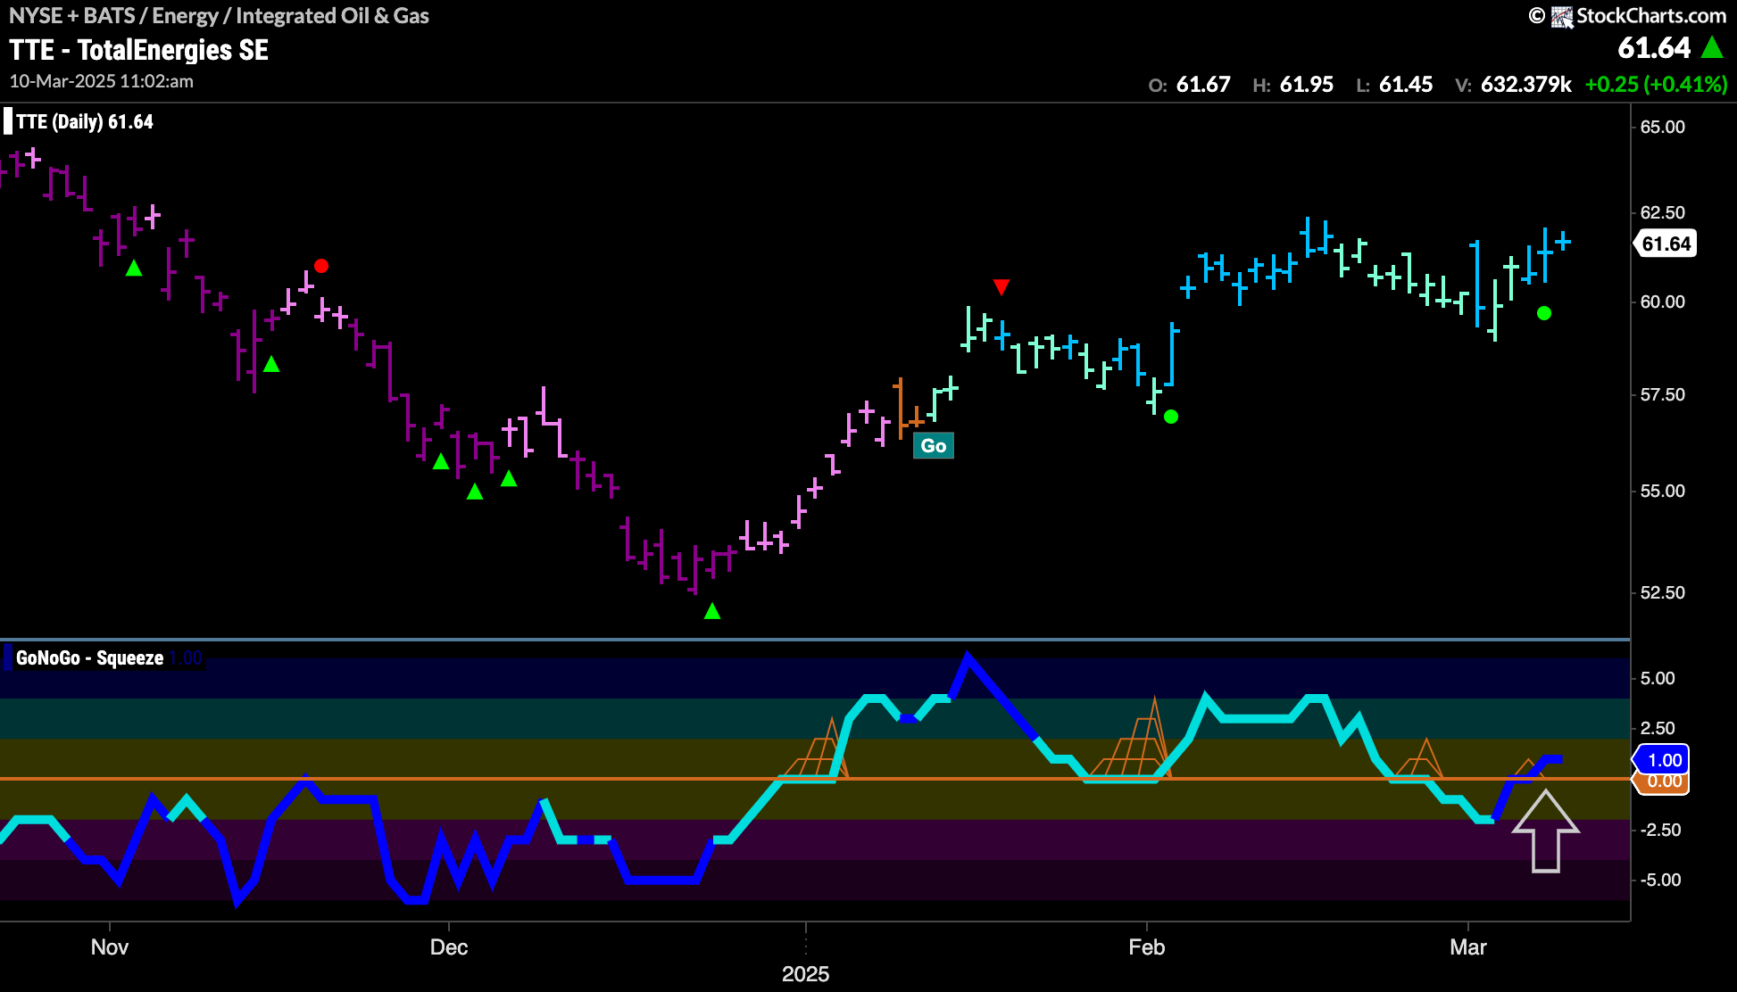Screen dimensions: 1737x992
Task: Click the Nov label on time axis
Action: pyautogui.click(x=110, y=947)
